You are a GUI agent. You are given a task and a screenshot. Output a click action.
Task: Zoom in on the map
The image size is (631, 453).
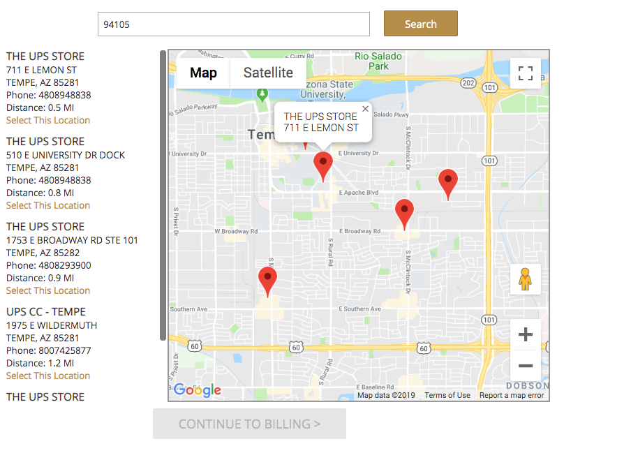525,334
